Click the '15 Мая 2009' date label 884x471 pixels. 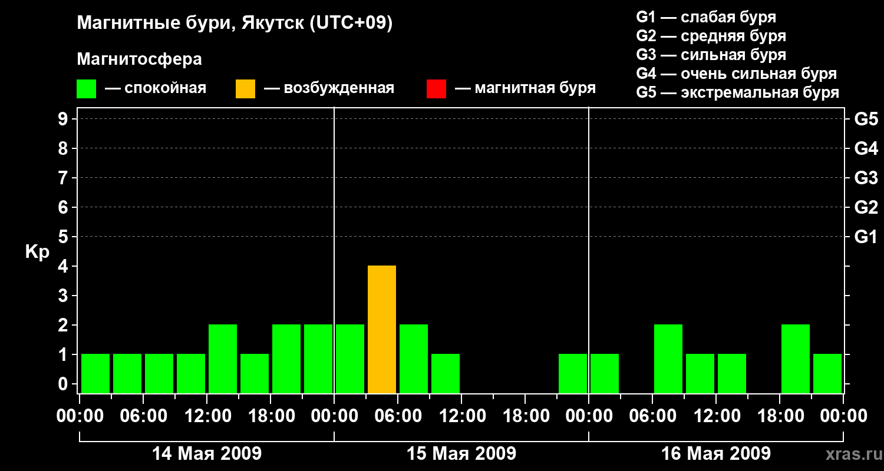tap(461, 453)
